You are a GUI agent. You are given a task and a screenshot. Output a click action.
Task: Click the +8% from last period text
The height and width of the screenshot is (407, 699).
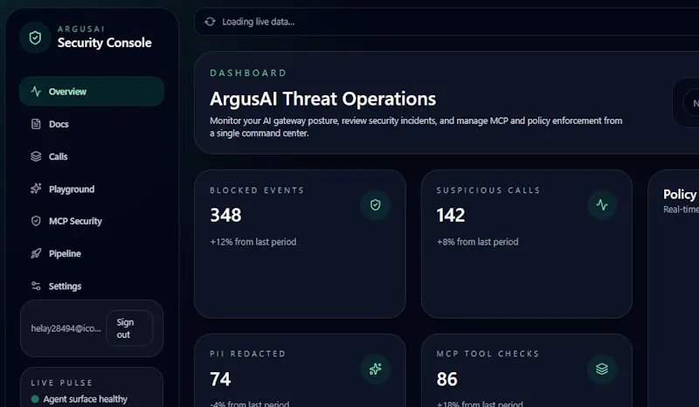(x=477, y=242)
